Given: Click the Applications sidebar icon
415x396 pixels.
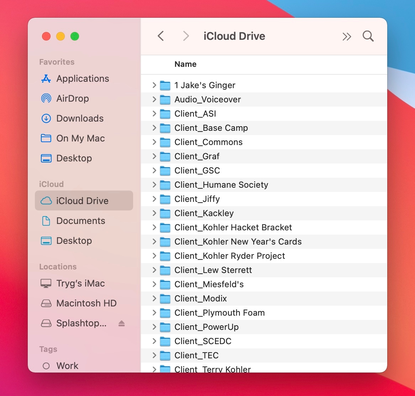Looking at the screenshot, I should coord(46,79).
